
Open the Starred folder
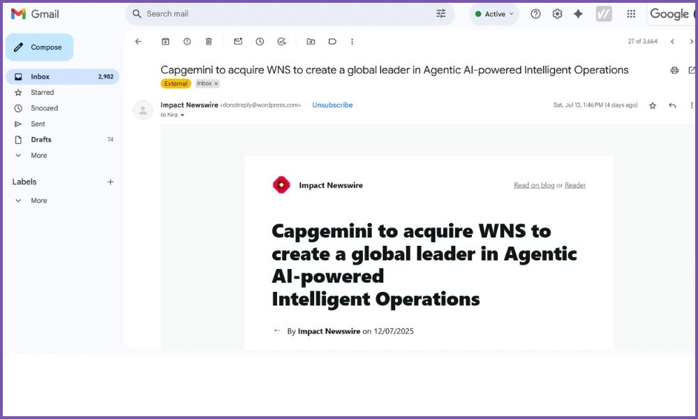tap(42, 92)
